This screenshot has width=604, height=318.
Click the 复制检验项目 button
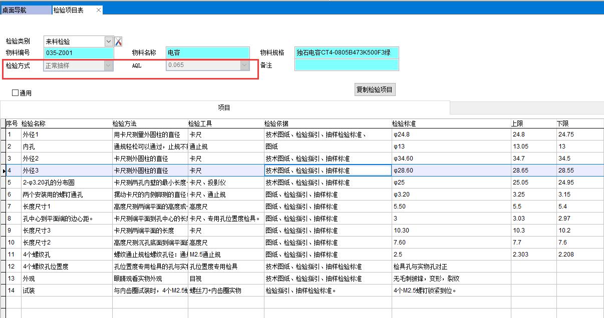[x=375, y=90]
